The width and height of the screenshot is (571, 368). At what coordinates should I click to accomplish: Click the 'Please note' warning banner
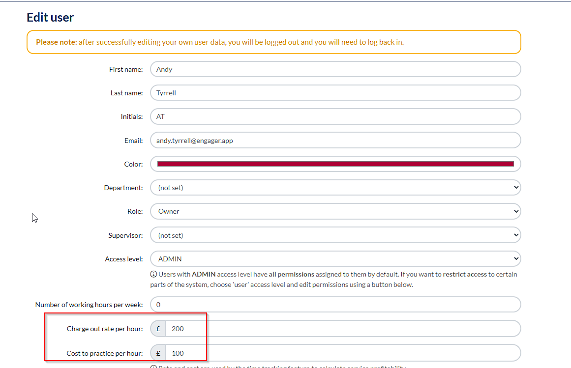[273, 42]
